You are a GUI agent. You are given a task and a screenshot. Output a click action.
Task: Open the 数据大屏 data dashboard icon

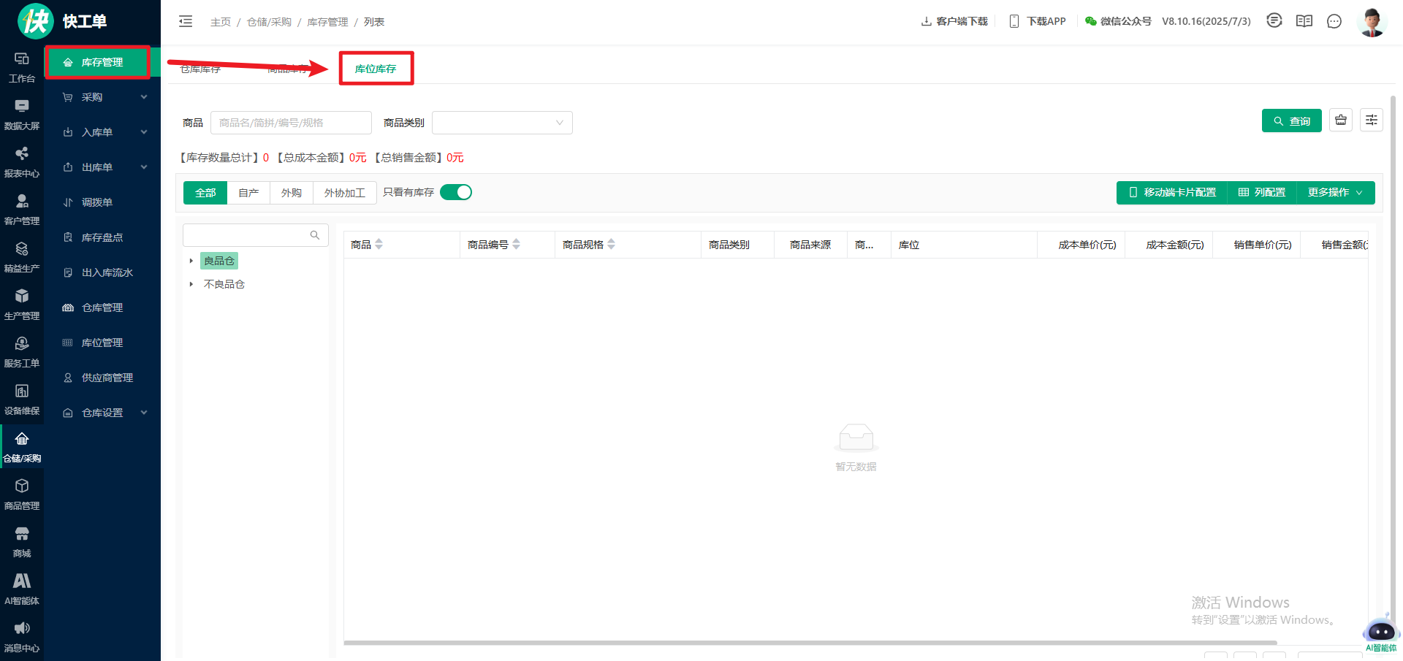[x=22, y=115]
